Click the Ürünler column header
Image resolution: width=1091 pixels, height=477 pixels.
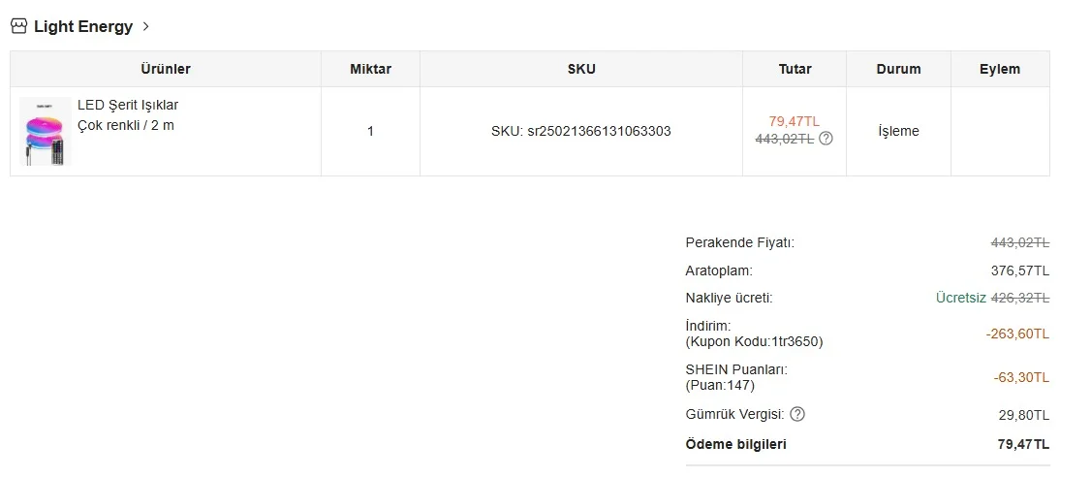[x=166, y=69]
